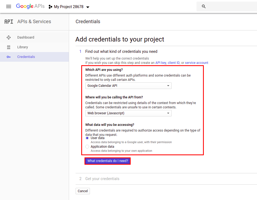The height and width of the screenshot is (200, 257).
Task: Click the Dashboard icon in sidebar
Action: pos(9,37)
